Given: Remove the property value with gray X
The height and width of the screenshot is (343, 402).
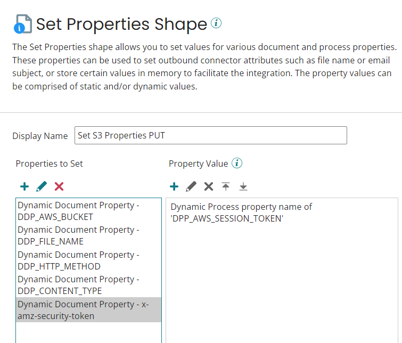Looking at the screenshot, I should [x=209, y=186].
